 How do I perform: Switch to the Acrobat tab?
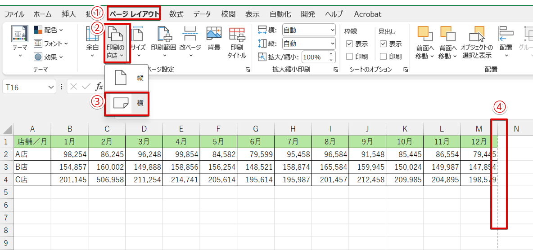pyautogui.click(x=367, y=14)
